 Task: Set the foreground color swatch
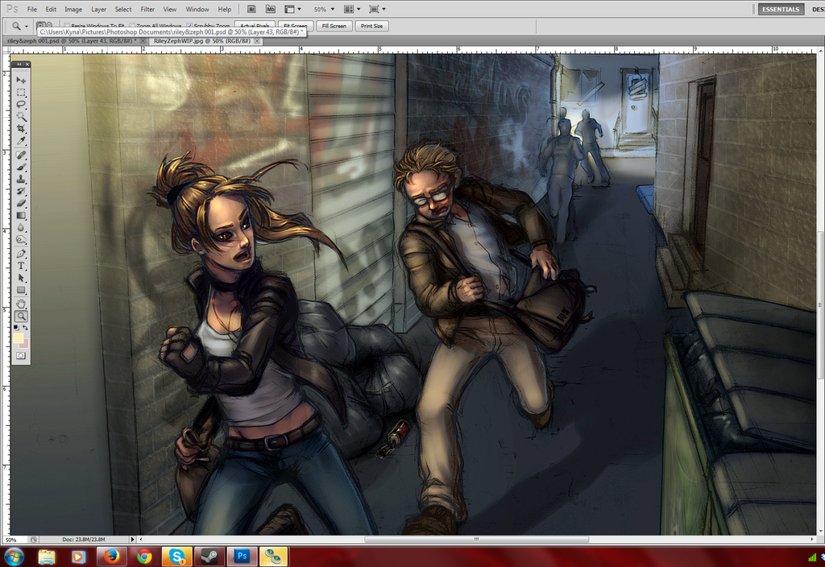[x=18, y=337]
